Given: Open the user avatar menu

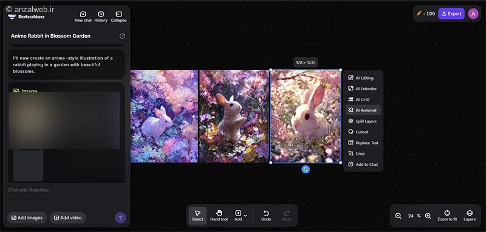Looking at the screenshot, I should 473,13.
